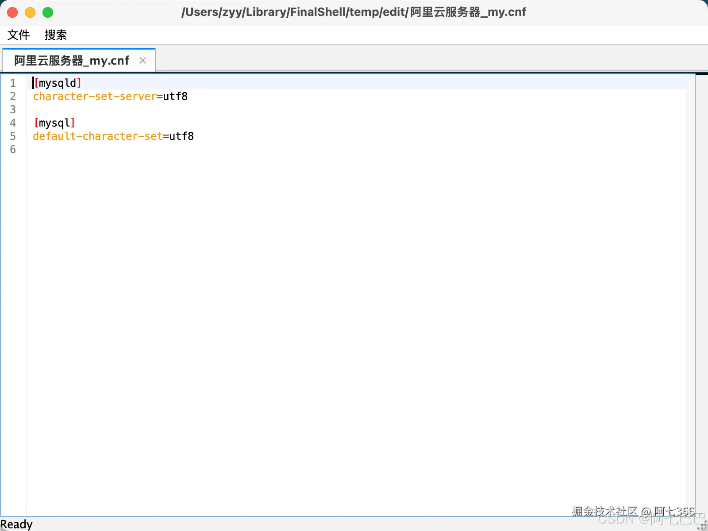Click the red close window button
The width and height of the screenshot is (708, 531).
pyautogui.click(x=12, y=12)
